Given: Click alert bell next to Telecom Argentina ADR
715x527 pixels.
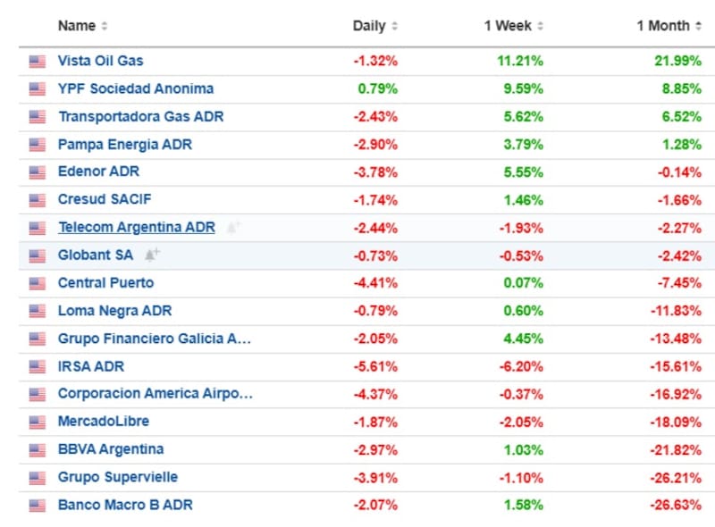Looking at the screenshot, I should (x=233, y=228).
